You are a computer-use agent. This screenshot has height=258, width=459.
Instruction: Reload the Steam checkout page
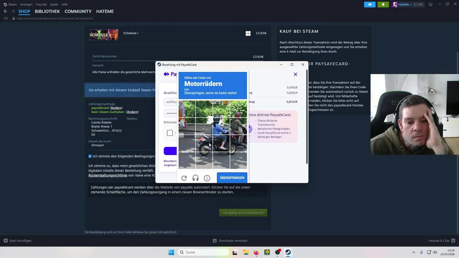pos(5,18)
